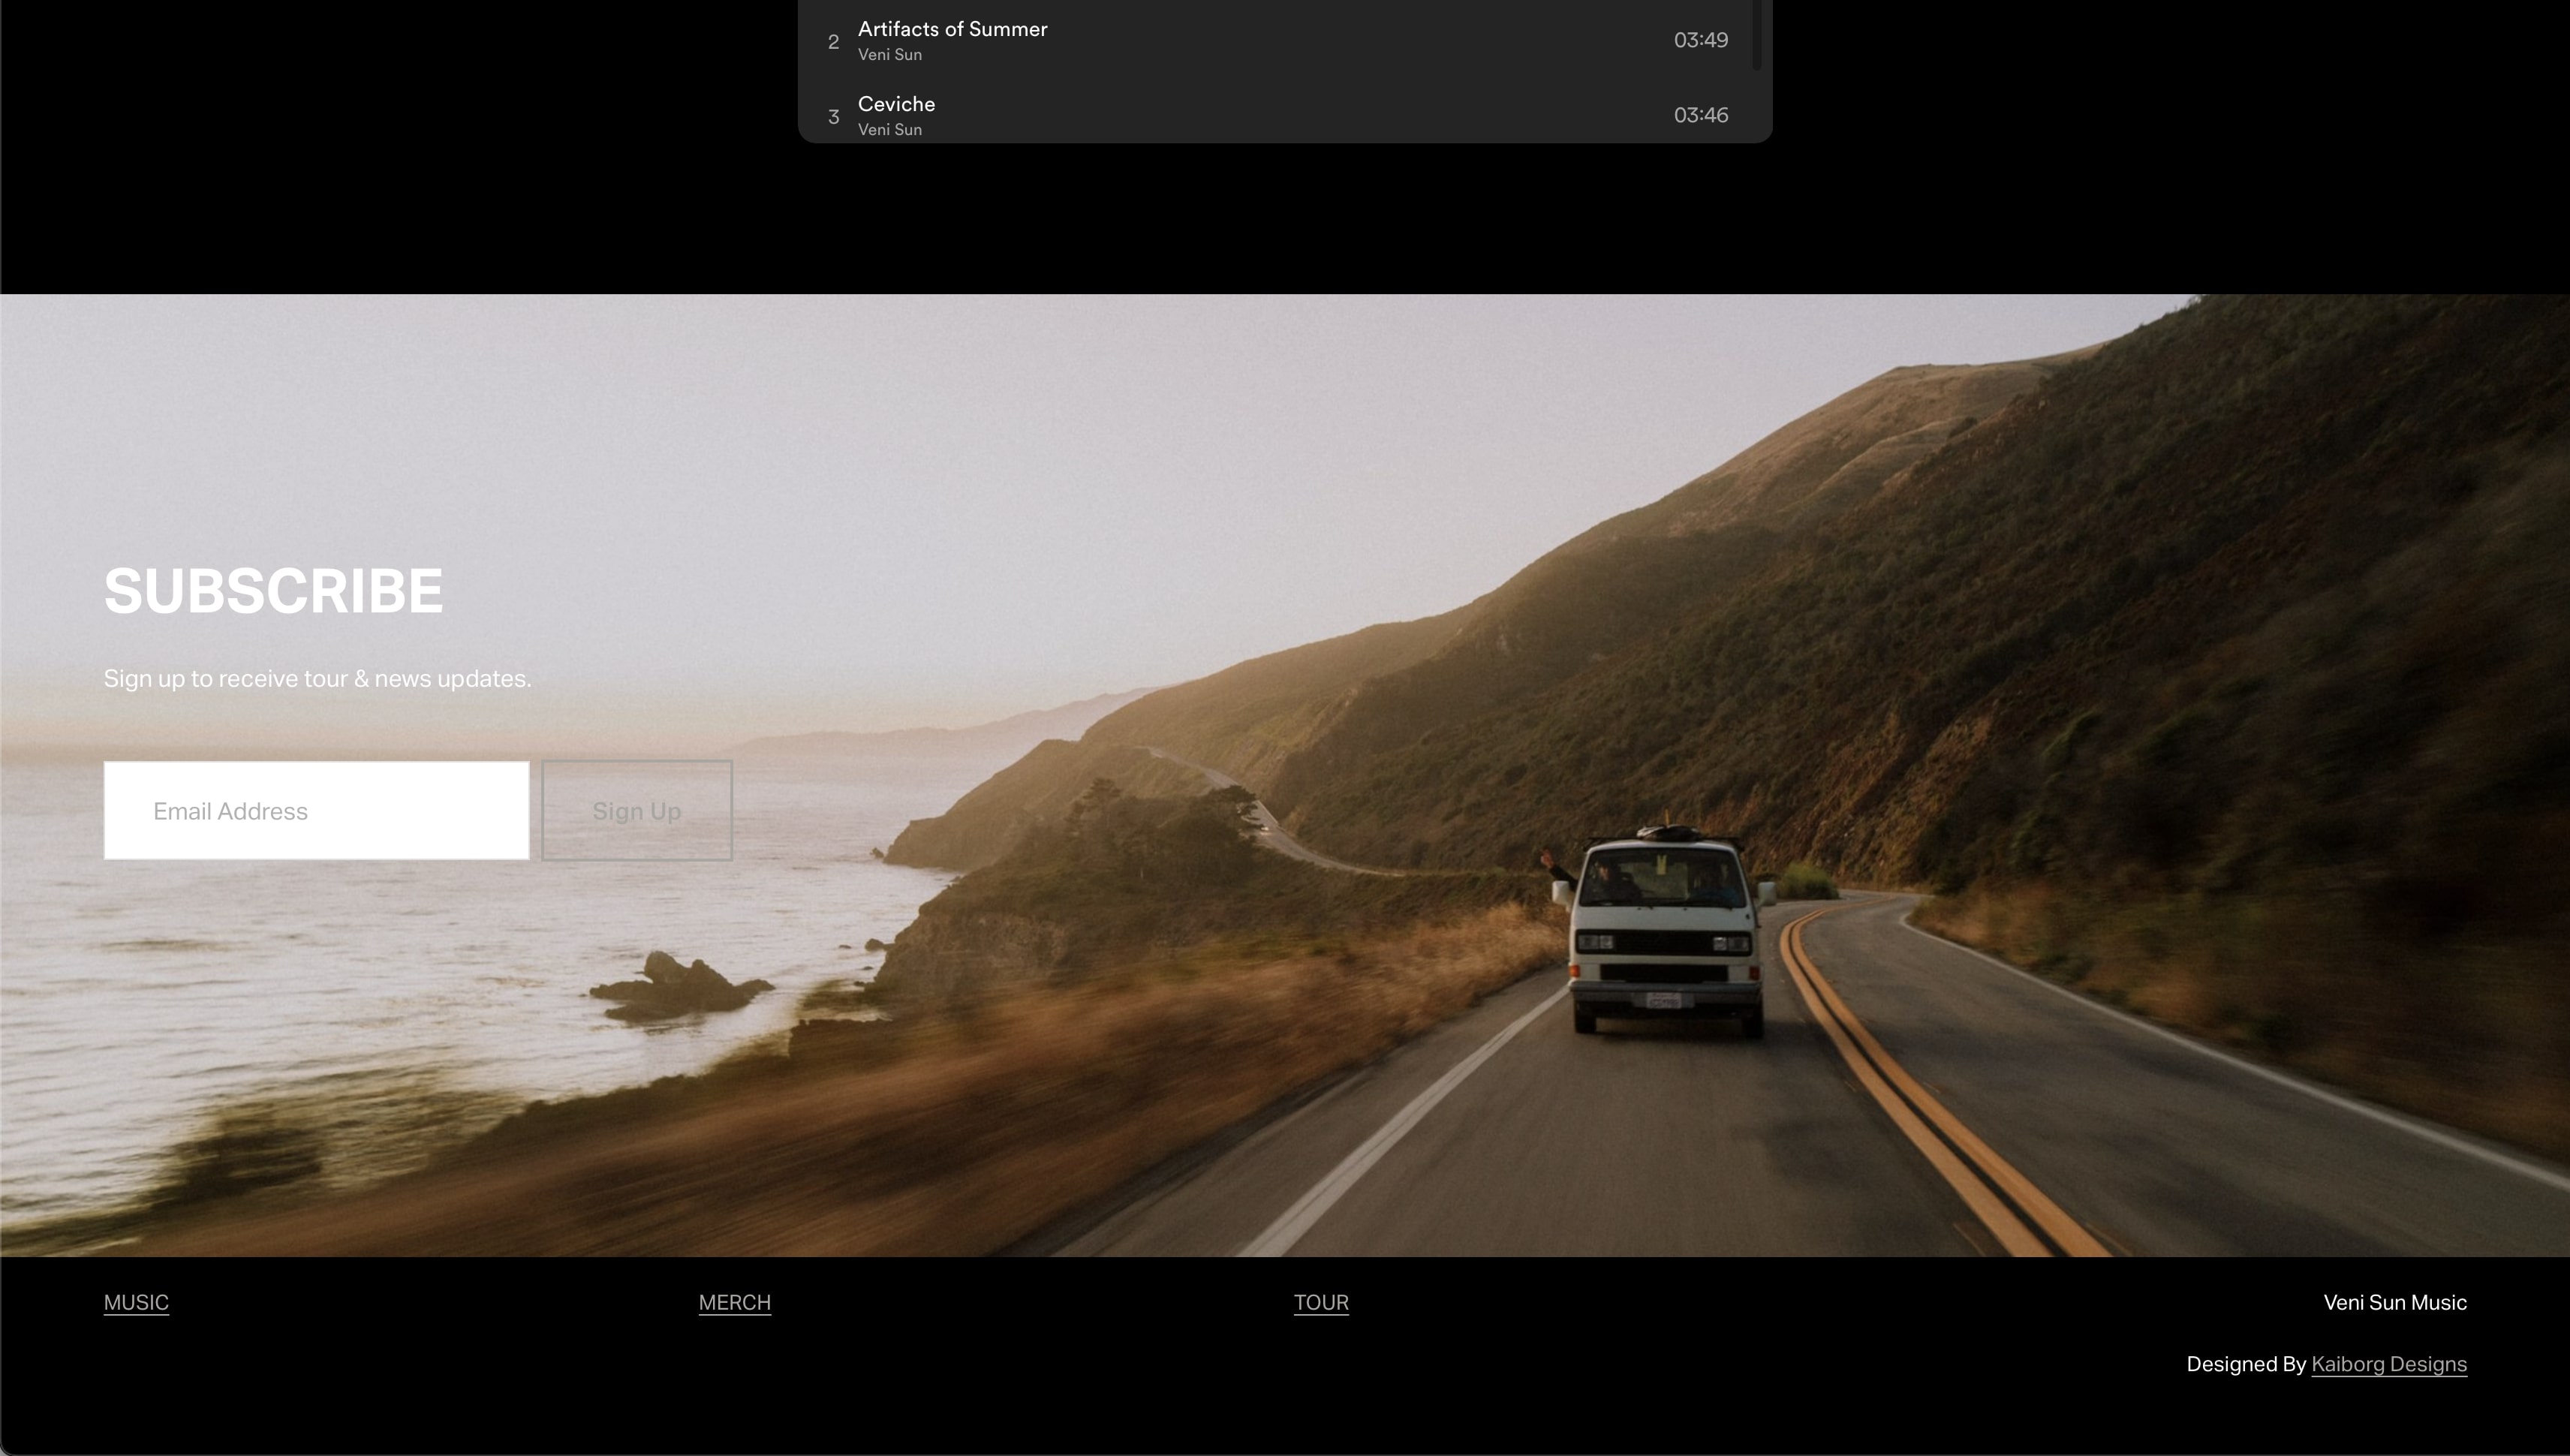The height and width of the screenshot is (1456, 2570).
Task: Play the Artifacts of Summer track
Action: coord(952,29)
